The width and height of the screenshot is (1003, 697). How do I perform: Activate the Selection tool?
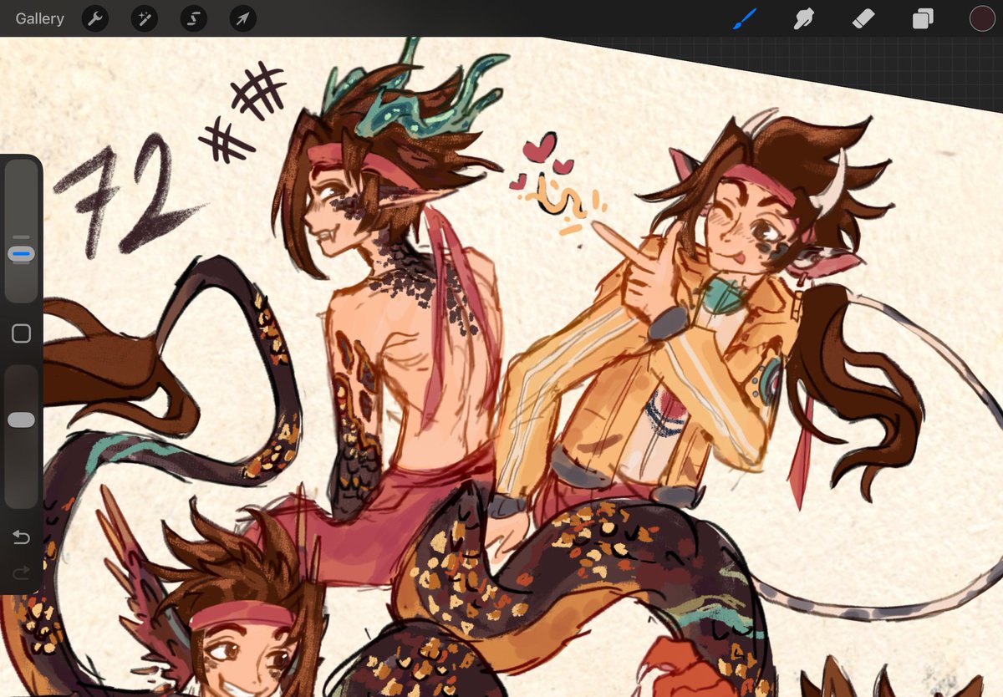[193, 18]
